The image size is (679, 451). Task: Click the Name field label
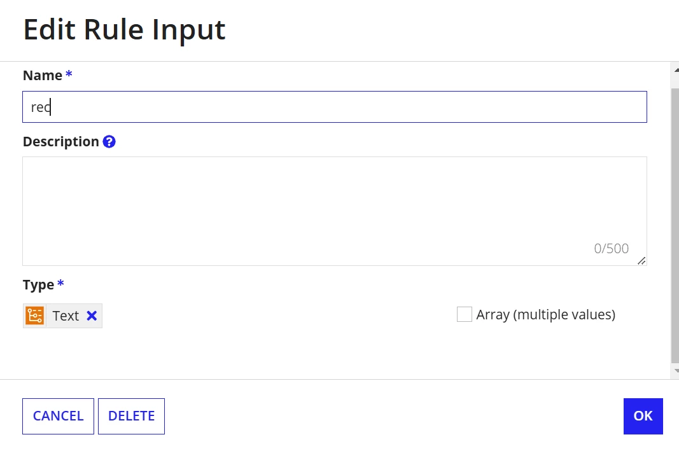click(x=43, y=75)
